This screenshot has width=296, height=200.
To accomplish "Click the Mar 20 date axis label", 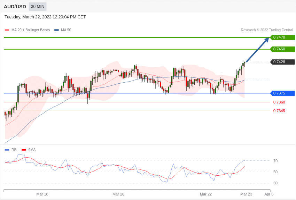I will point(118,194).
